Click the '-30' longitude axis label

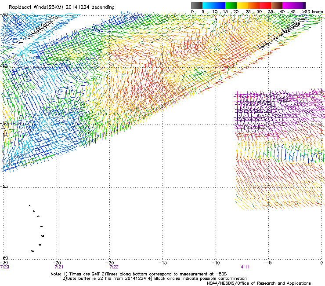4,263
